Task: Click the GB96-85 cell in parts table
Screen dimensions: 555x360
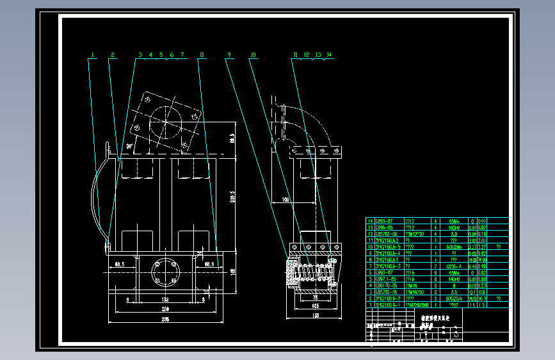Action: coord(389,227)
